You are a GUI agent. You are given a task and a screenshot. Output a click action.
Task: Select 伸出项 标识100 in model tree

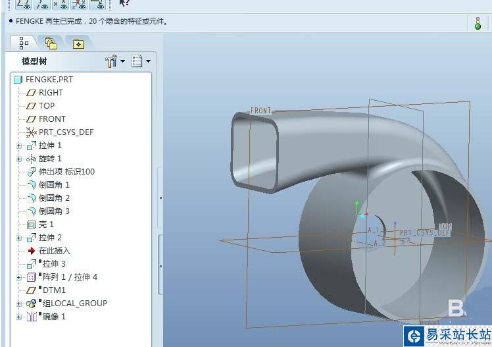click(66, 172)
